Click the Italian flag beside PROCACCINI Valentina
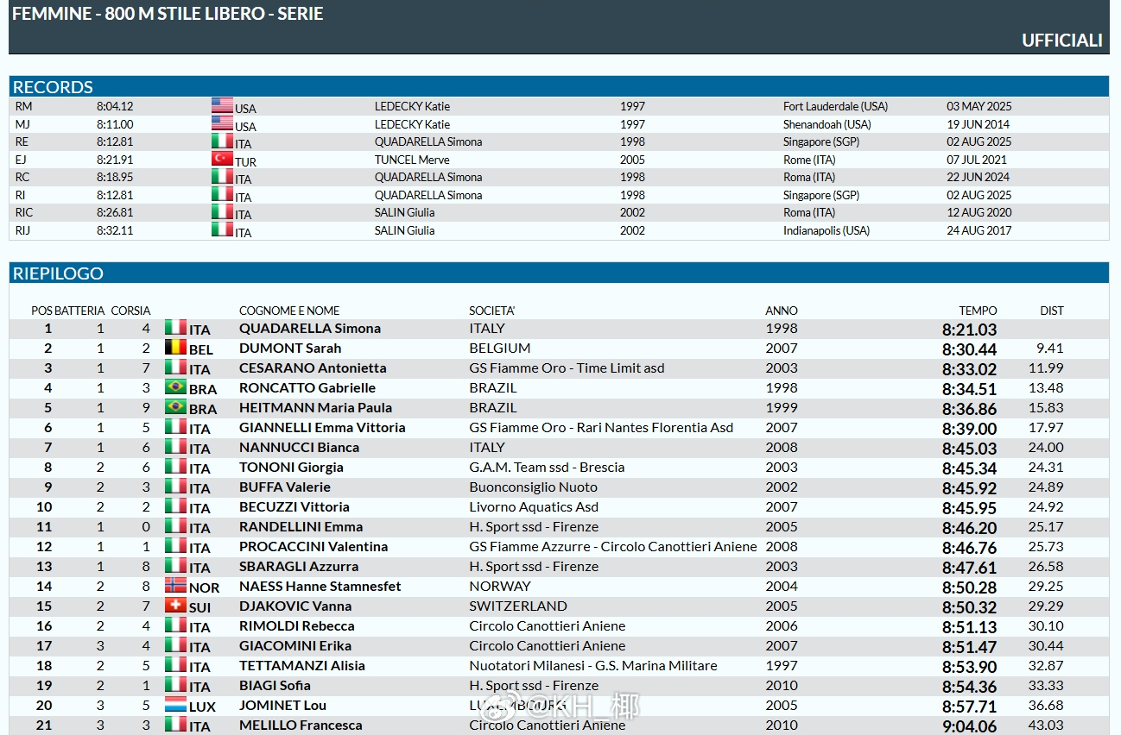The image size is (1121, 735). click(175, 546)
